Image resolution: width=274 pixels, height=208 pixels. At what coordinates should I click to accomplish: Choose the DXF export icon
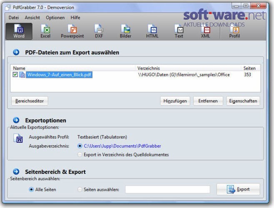(x=99, y=32)
